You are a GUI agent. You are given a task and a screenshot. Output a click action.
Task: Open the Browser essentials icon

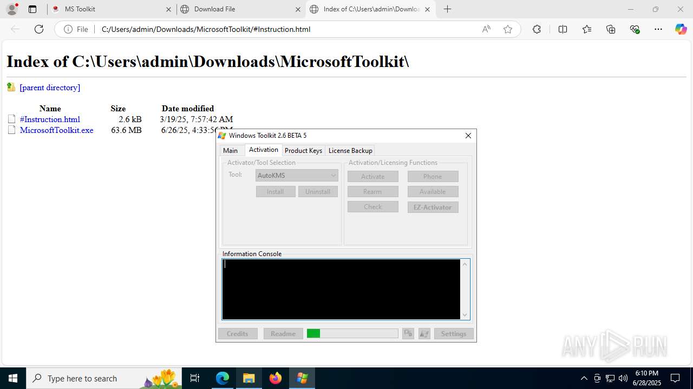click(x=635, y=29)
